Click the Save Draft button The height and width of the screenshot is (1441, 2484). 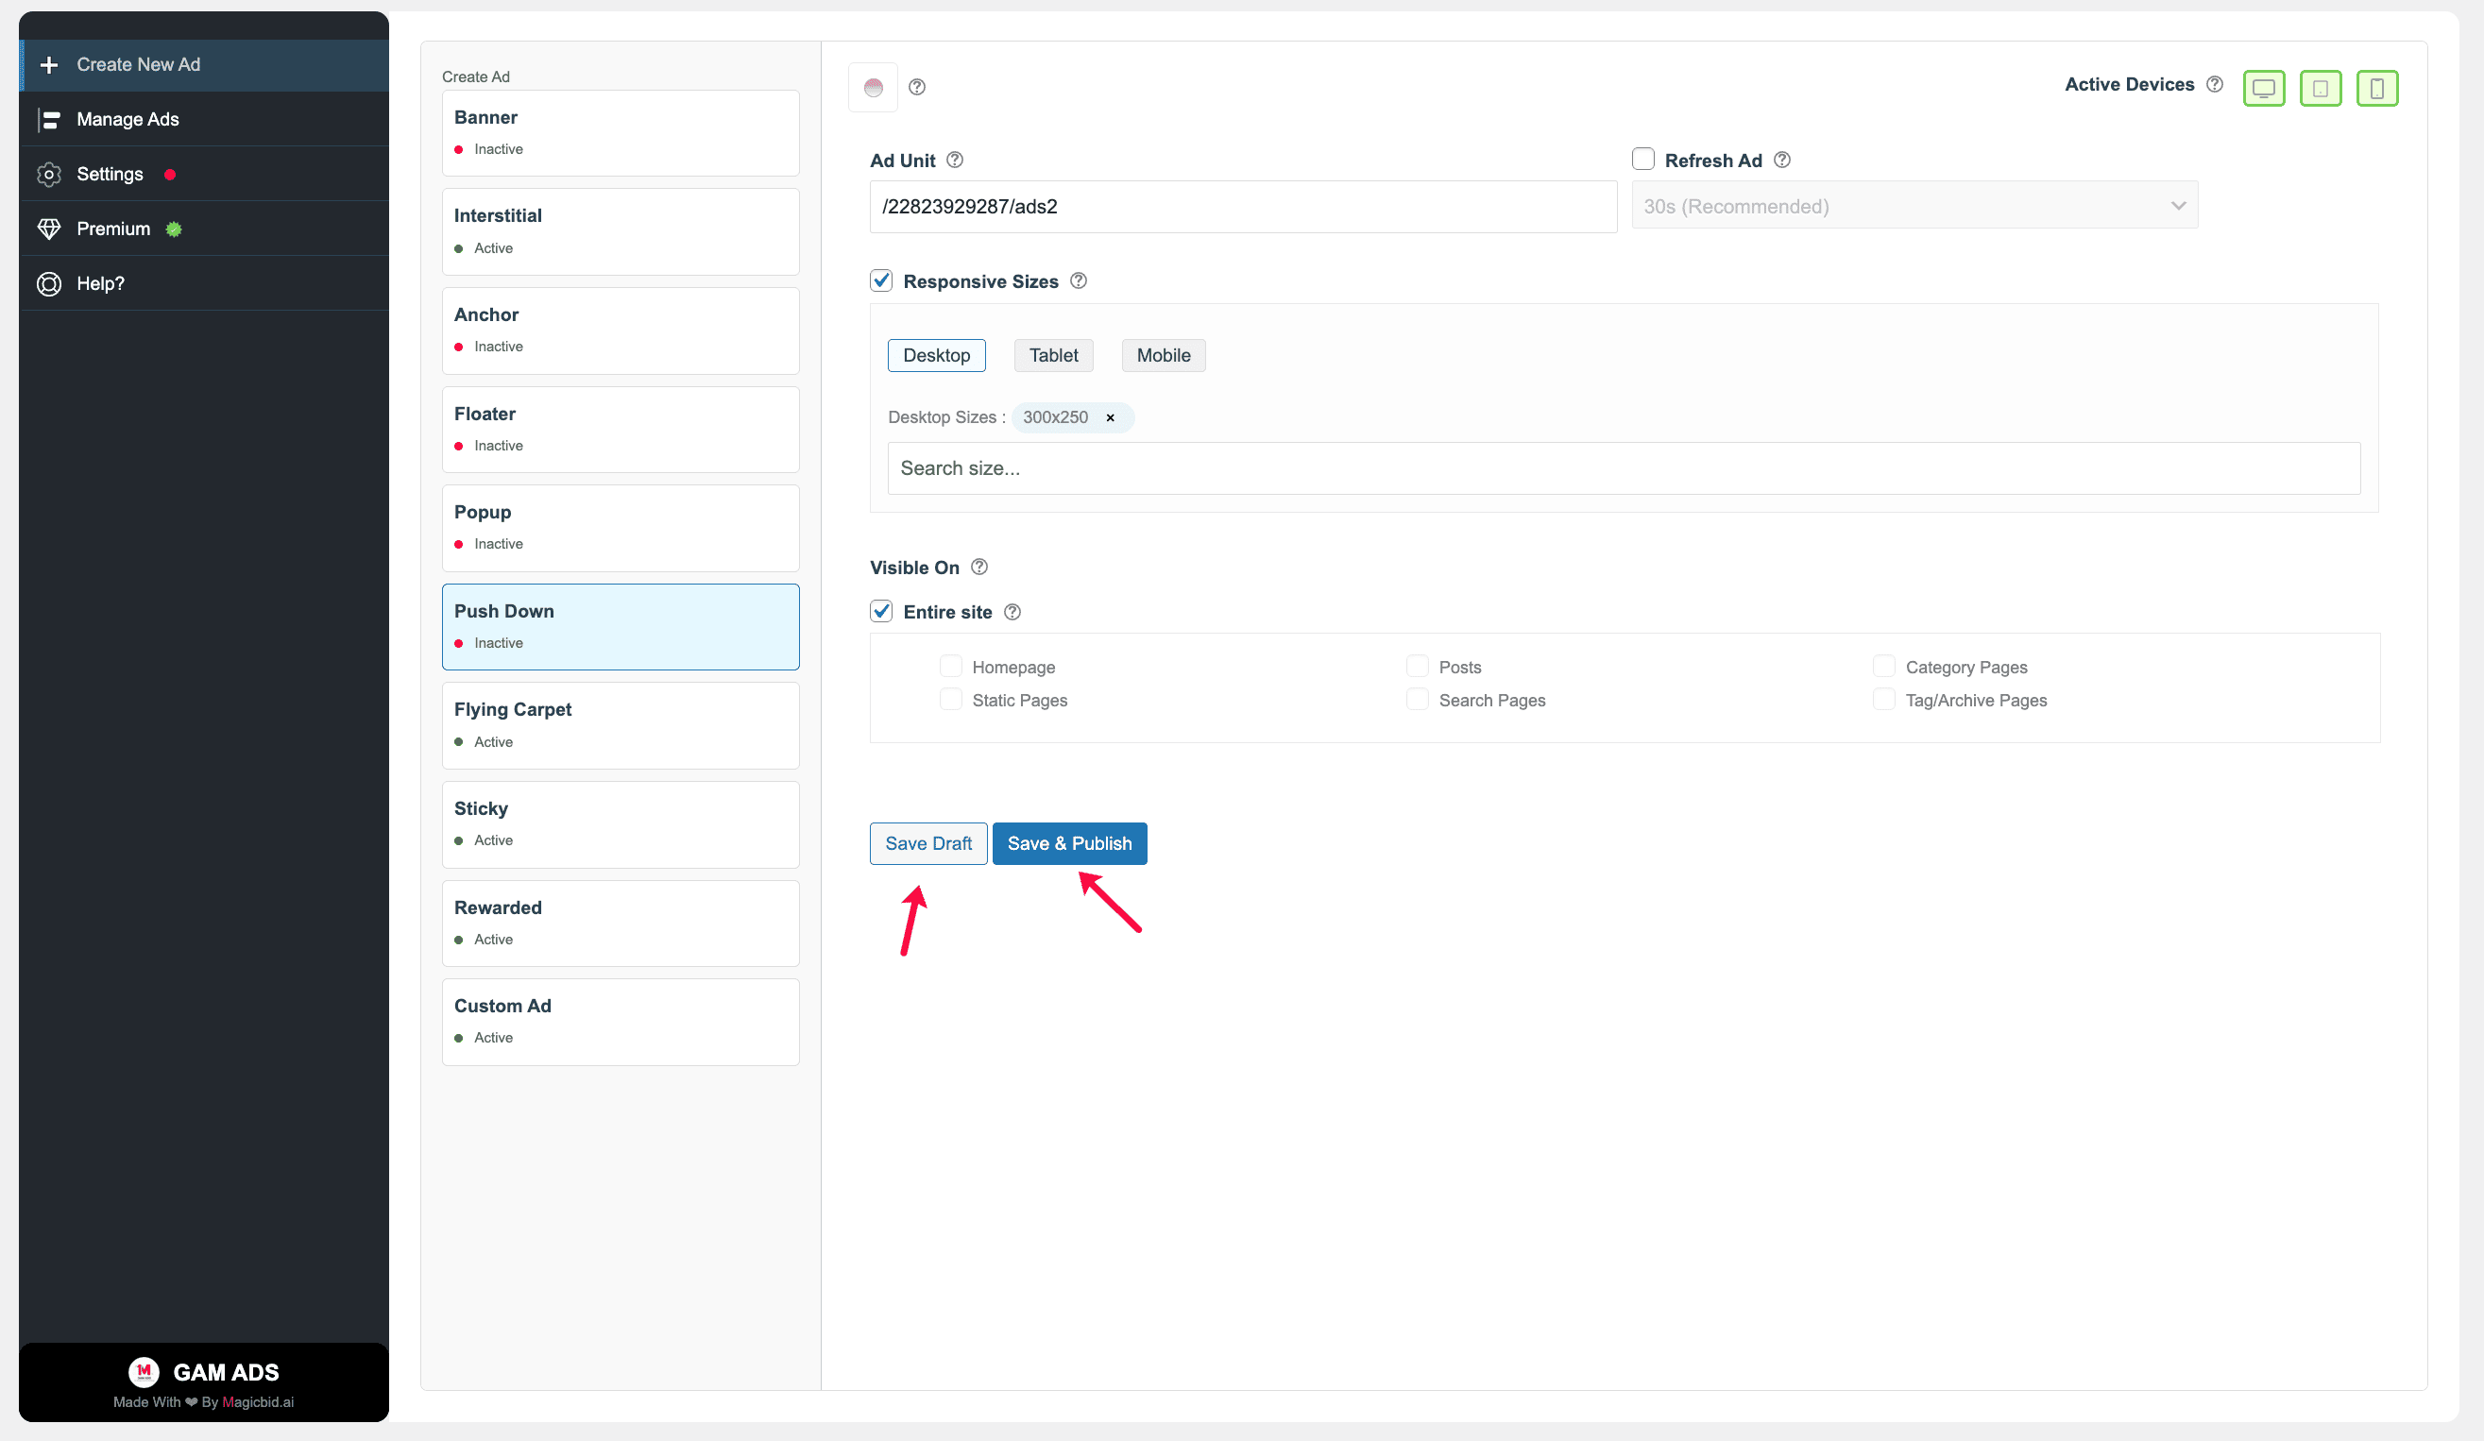click(x=928, y=843)
